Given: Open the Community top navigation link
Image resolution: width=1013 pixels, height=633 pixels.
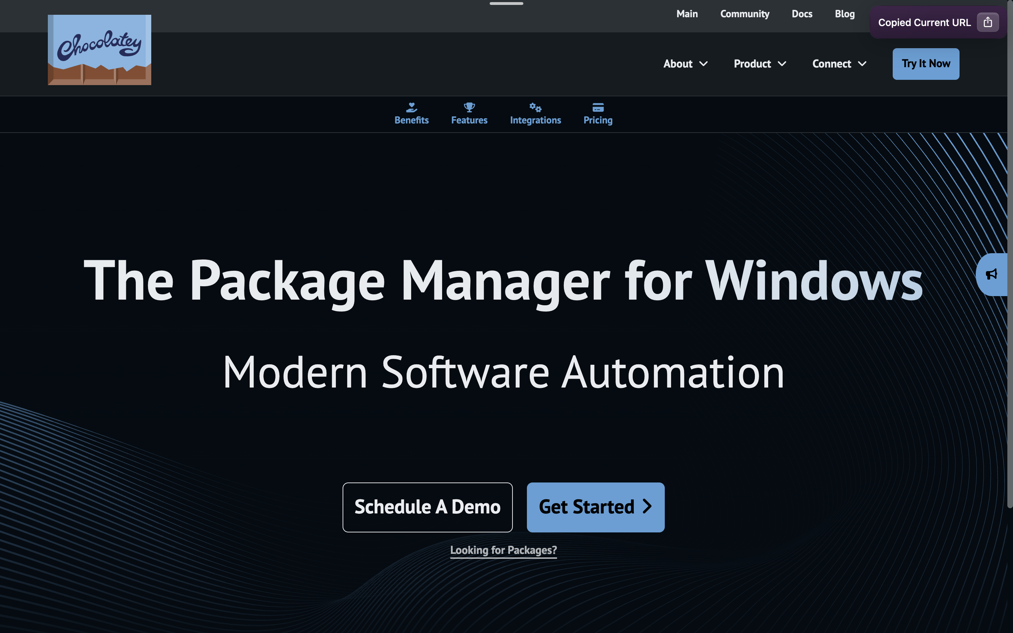Looking at the screenshot, I should tap(744, 14).
